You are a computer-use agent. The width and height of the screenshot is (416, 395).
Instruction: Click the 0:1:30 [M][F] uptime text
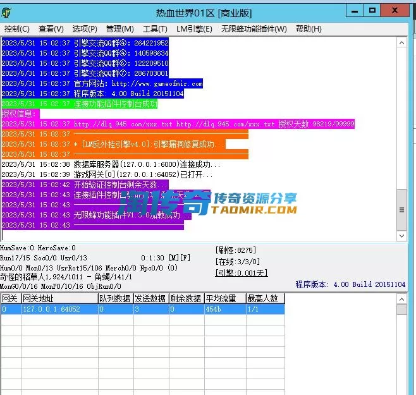point(166,258)
